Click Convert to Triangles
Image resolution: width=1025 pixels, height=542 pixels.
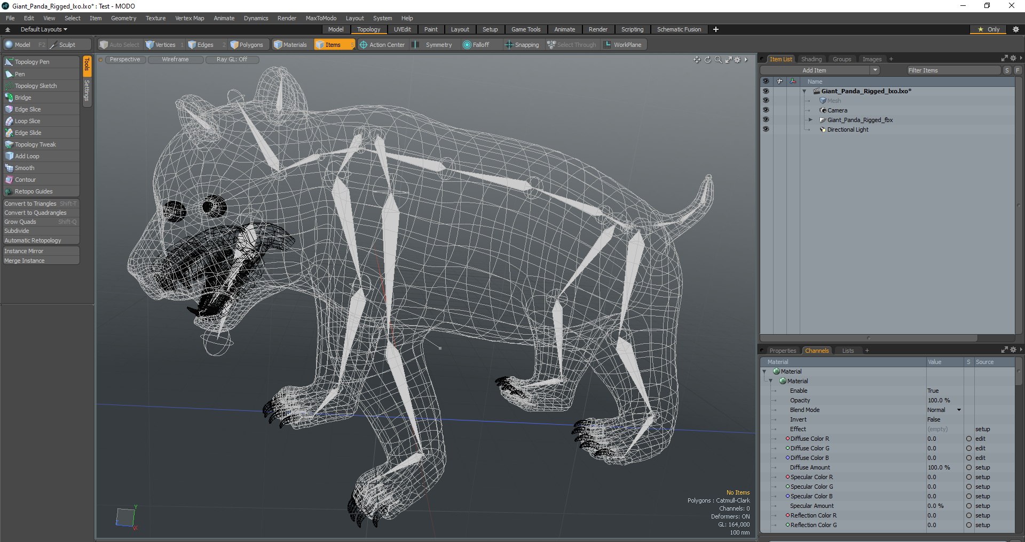41,204
